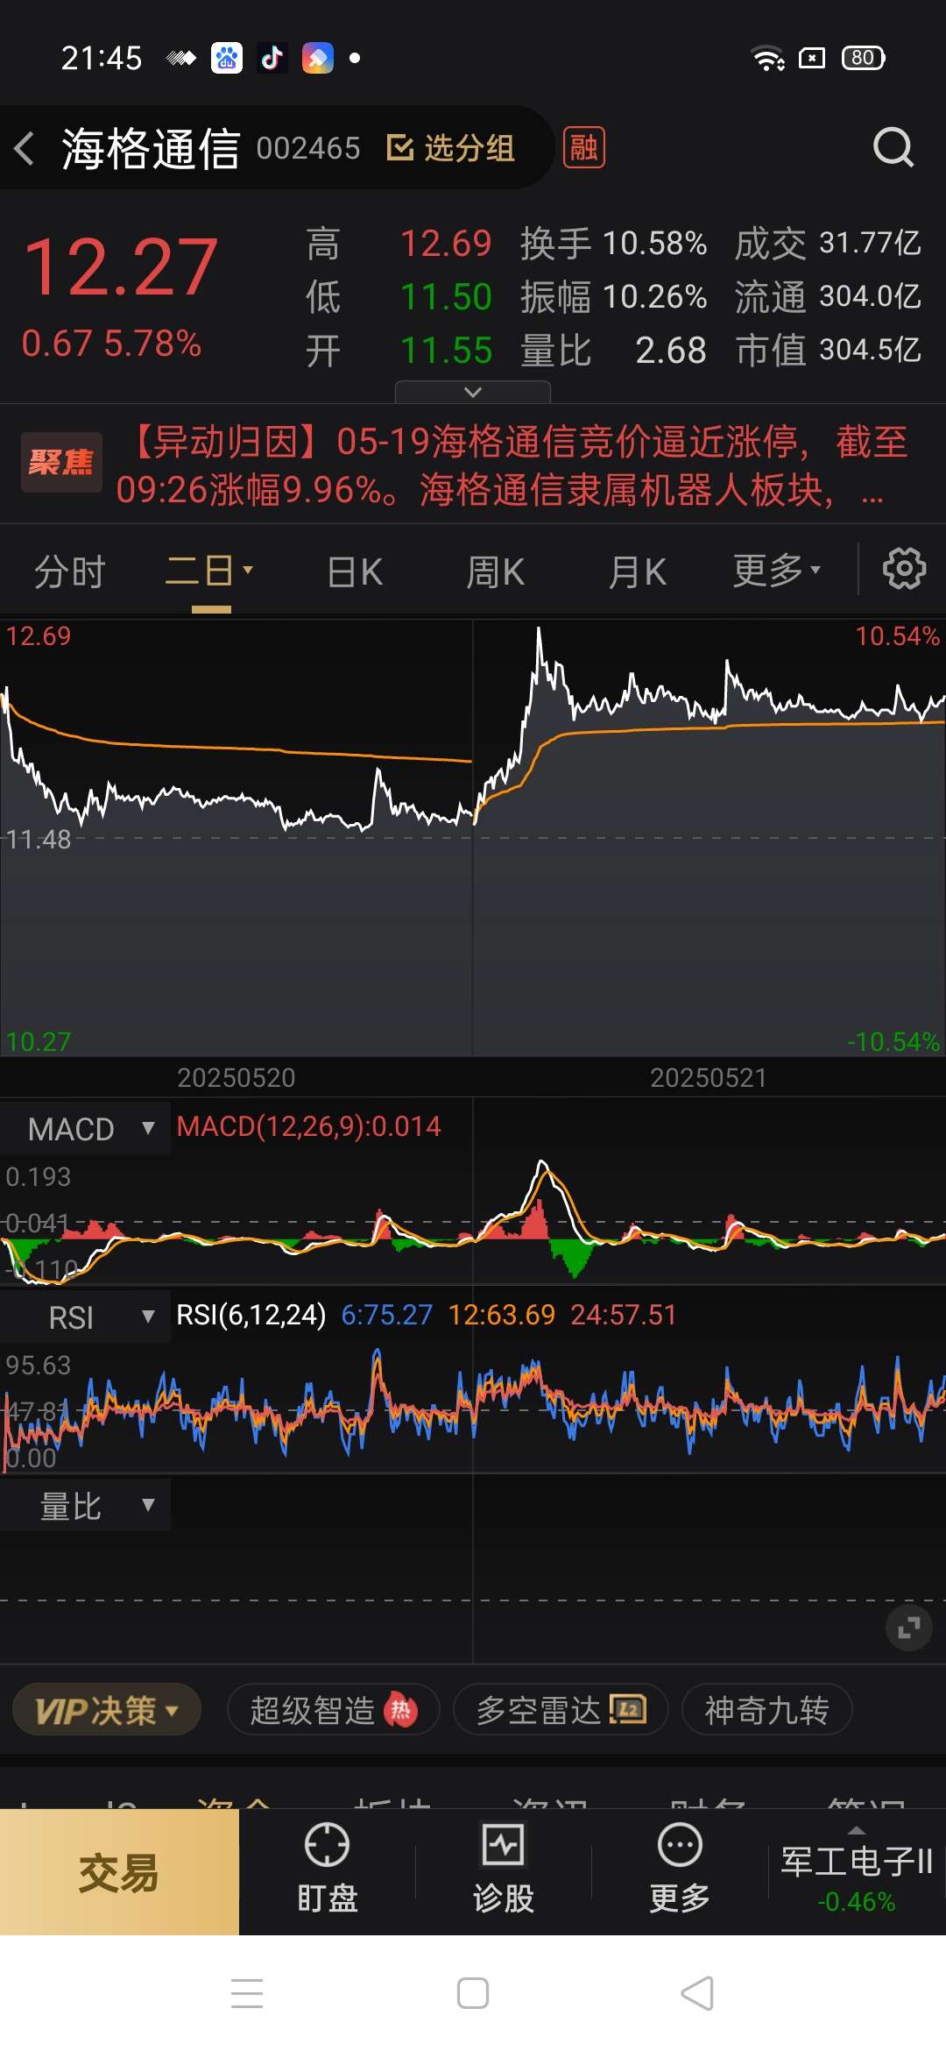Open RSI indicator selector dropdown
The height and width of the screenshot is (2051, 946).
coord(85,1317)
